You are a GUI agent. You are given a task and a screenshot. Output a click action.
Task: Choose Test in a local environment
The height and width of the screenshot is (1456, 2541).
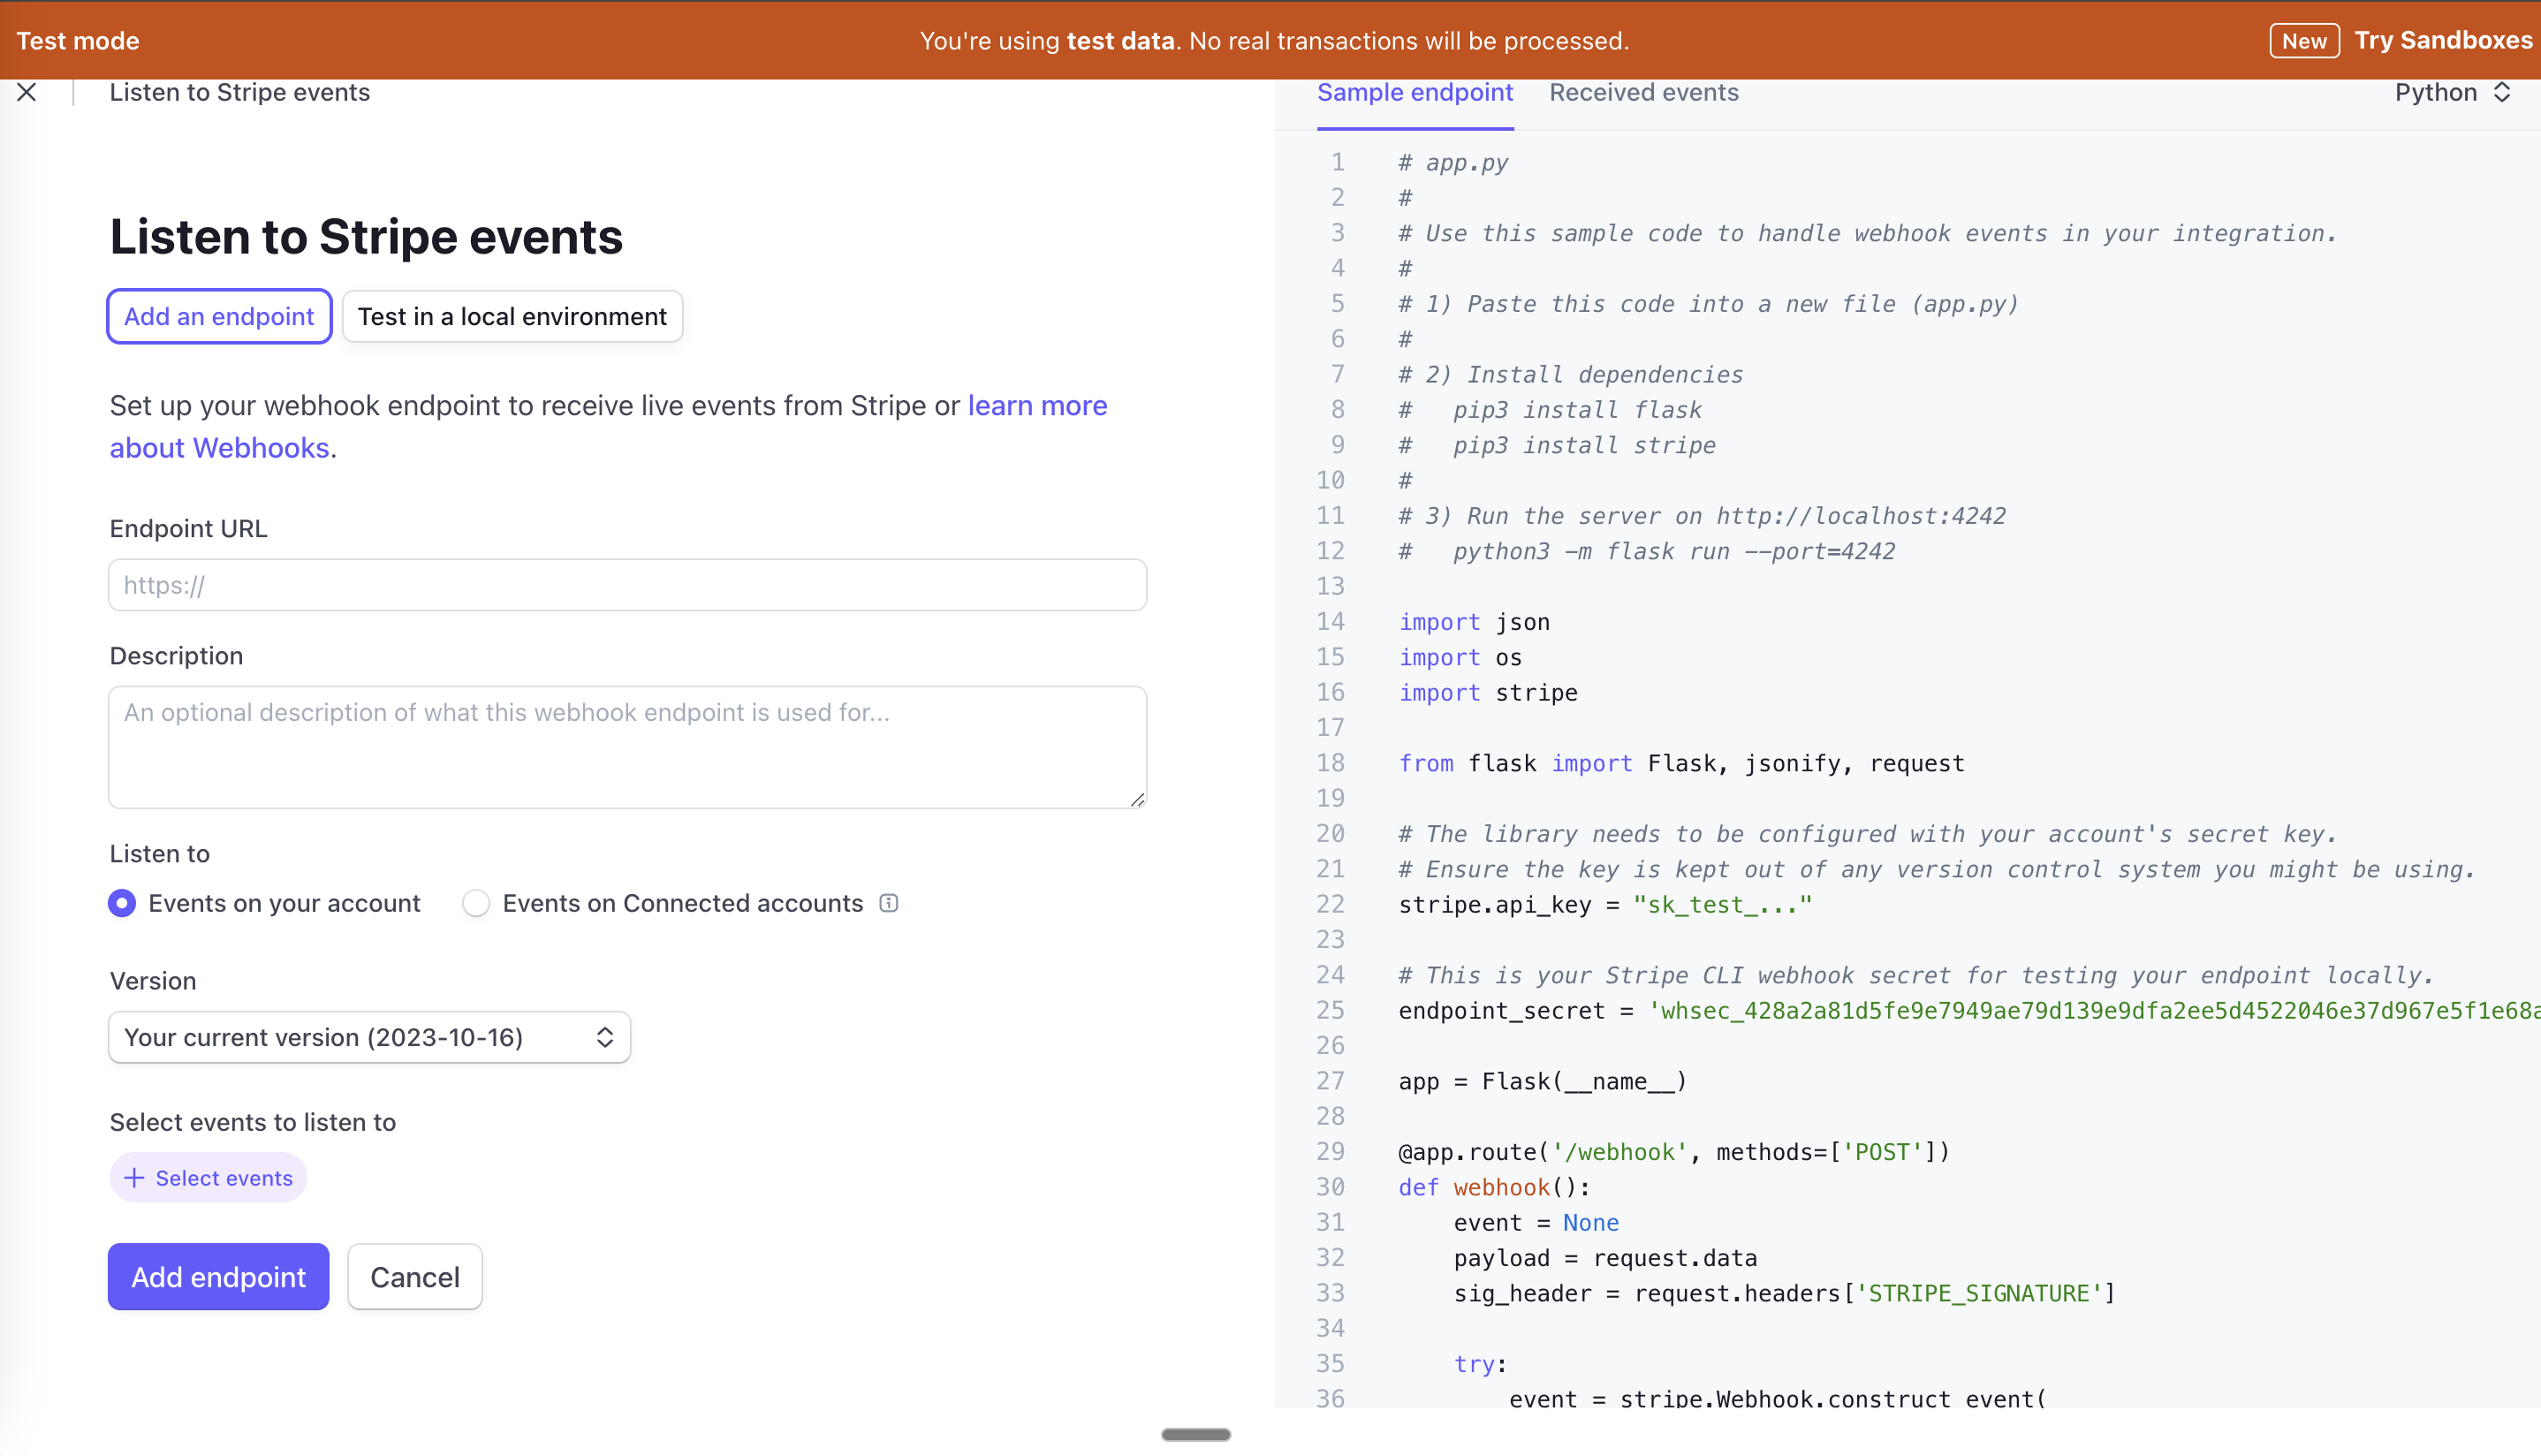point(512,317)
